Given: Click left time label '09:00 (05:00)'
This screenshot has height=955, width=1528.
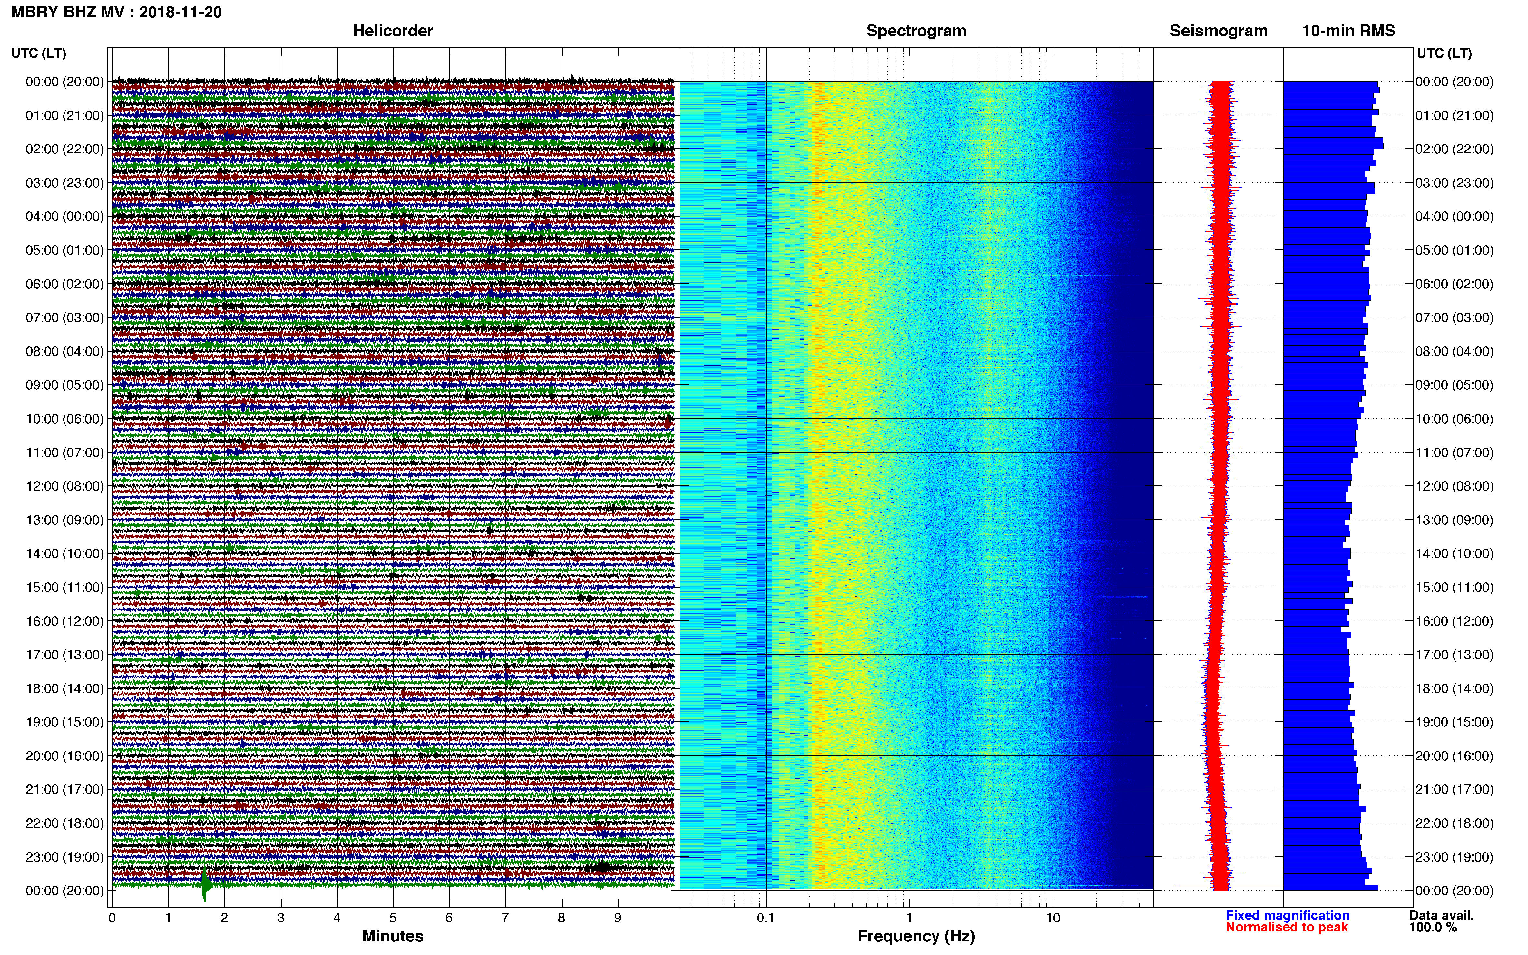Looking at the screenshot, I should click(x=64, y=385).
